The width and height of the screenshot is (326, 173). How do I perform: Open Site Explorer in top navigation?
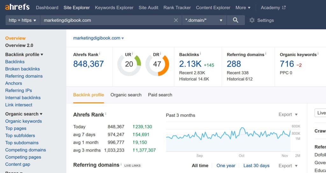point(77,8)
